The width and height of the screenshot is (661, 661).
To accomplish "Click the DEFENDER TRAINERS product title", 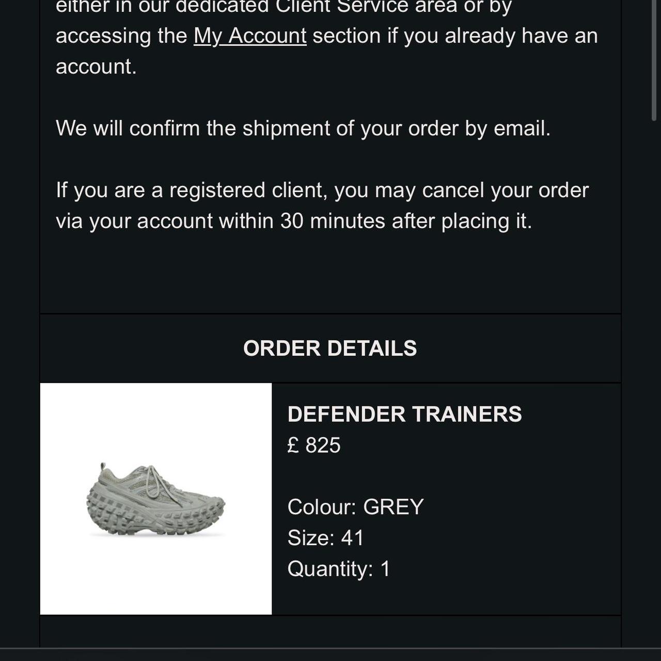I will pos(404,414).
